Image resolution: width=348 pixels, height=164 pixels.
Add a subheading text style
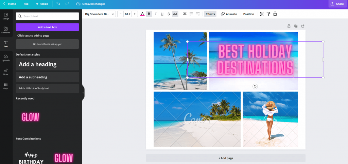coord(47,77)
